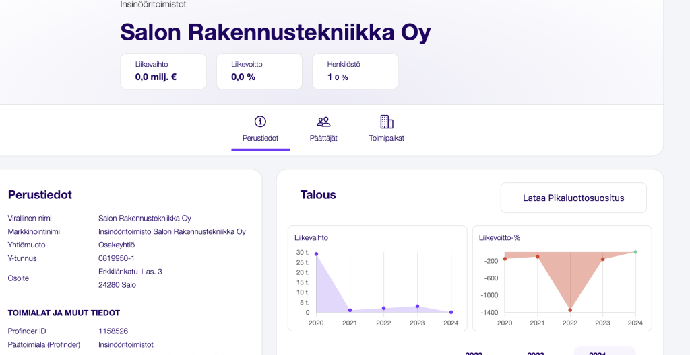The height and width of the screenshot is (355, 690).
Task: Click the postal line 24280 Salo
Action: coord(117,285)
